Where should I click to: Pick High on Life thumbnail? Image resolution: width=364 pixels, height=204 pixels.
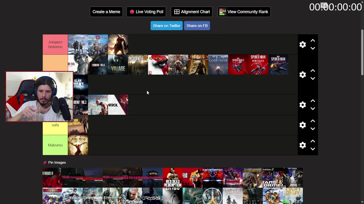pyautogui.click(x=293, y=196)
